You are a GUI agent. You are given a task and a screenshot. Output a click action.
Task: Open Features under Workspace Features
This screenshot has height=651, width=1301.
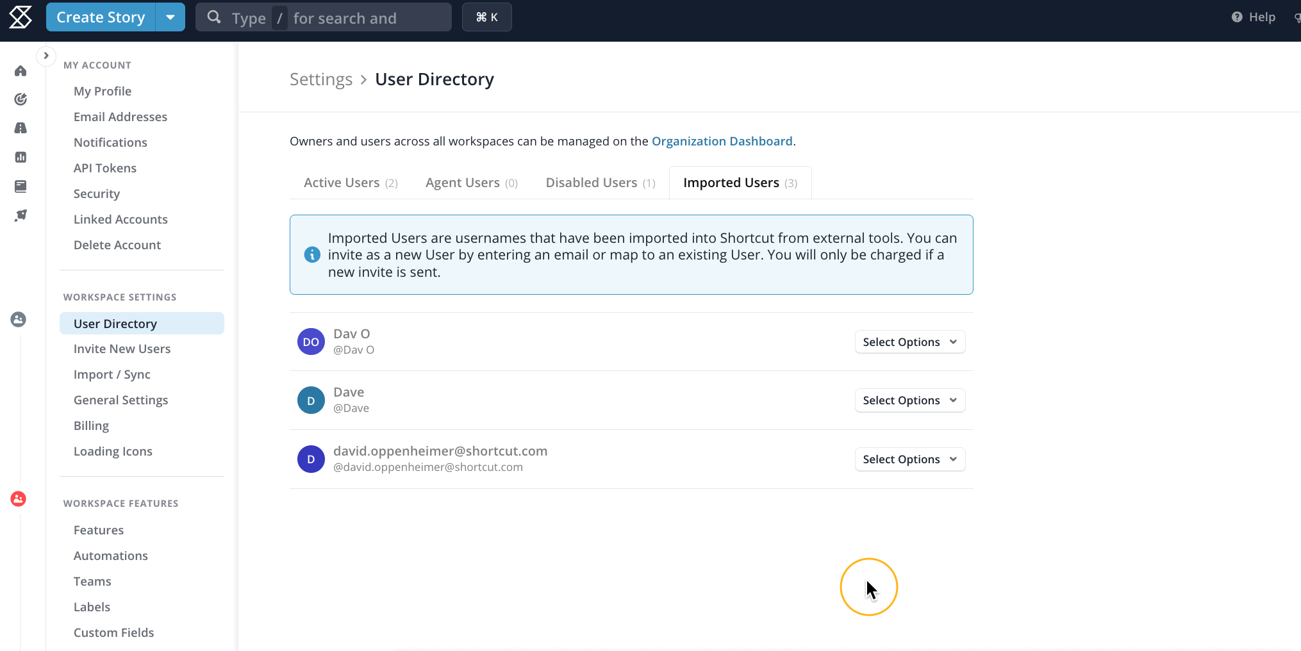99,530
